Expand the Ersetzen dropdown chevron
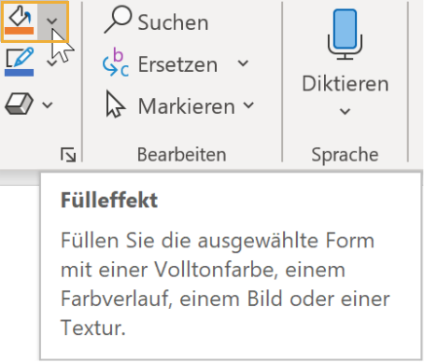 click(243, 63)
